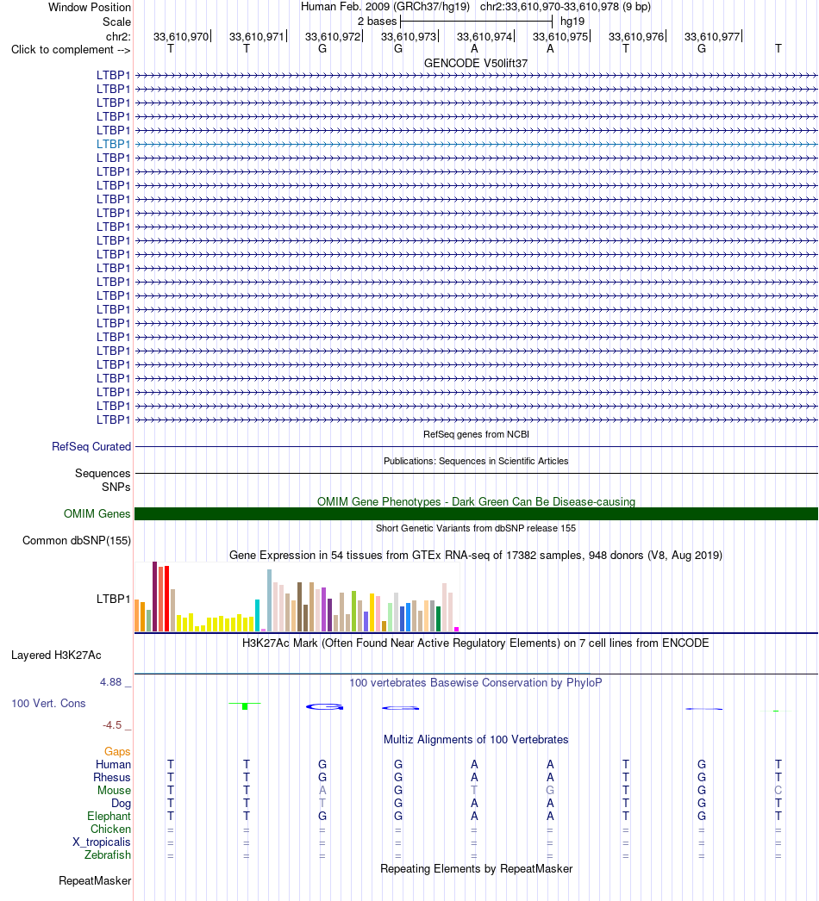Click the grey C base in Mouse row
Image resolution: width=819 pixels, height=901 pixels.
point(778,790)
